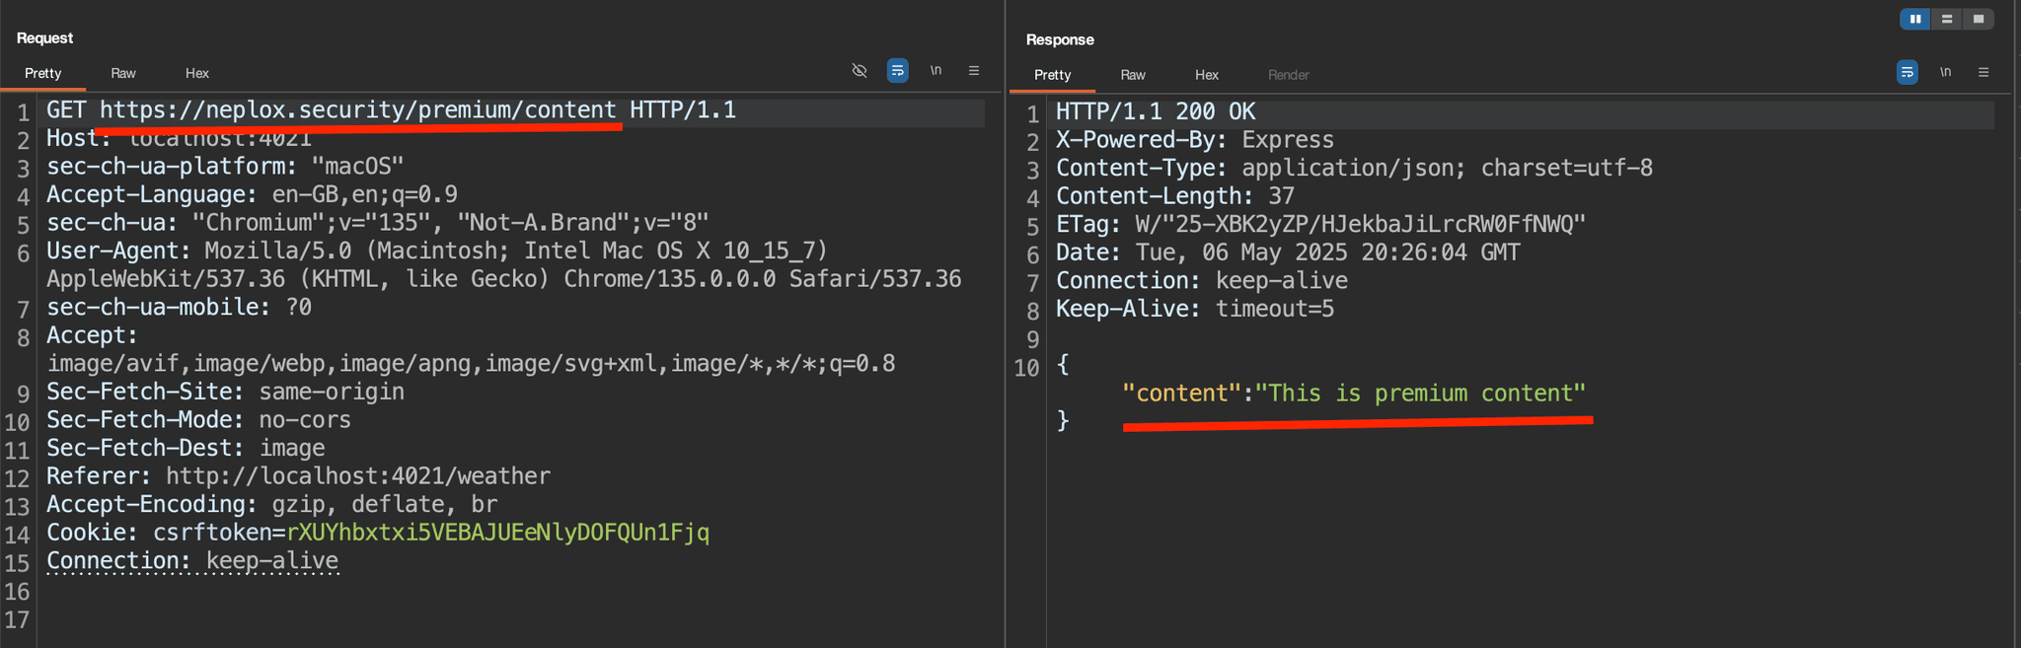Click HTTP/1.1 200 OK status line
The image size is (2021, 648).
coord(1156,111)
